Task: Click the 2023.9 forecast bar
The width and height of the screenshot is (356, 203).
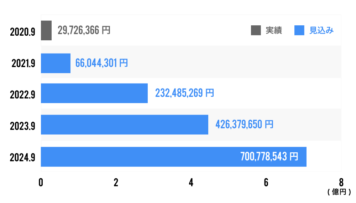Action: [x=125, y=125]
